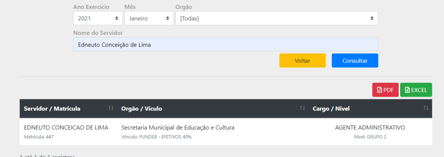Screen dimensions: 444x157
Task: Click Secretaria Municipal de Educação e Cultura cell
Action: coord(178,128)
